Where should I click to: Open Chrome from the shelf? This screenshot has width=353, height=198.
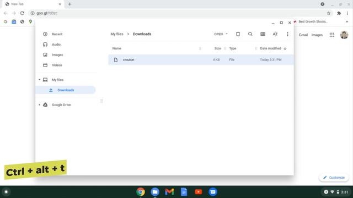(141, 192)
